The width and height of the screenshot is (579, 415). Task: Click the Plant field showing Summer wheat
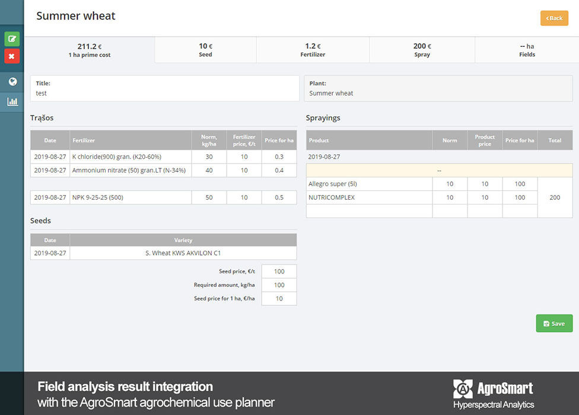pyautogui.click(x=438, y=93)
